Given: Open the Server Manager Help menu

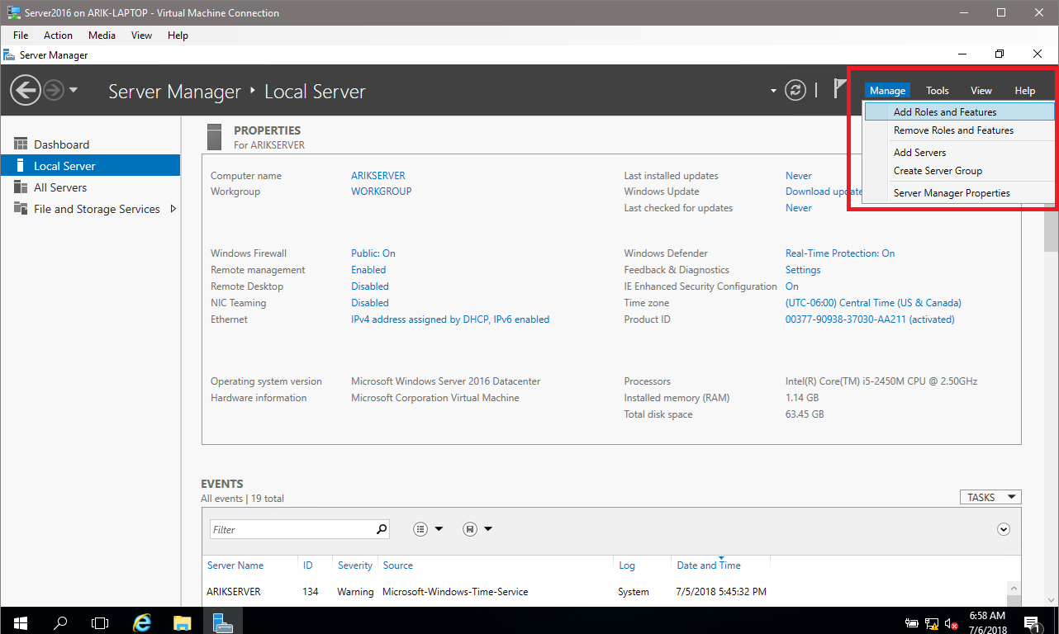Looking at the screenshot, I should click(x=1025, y=91).
